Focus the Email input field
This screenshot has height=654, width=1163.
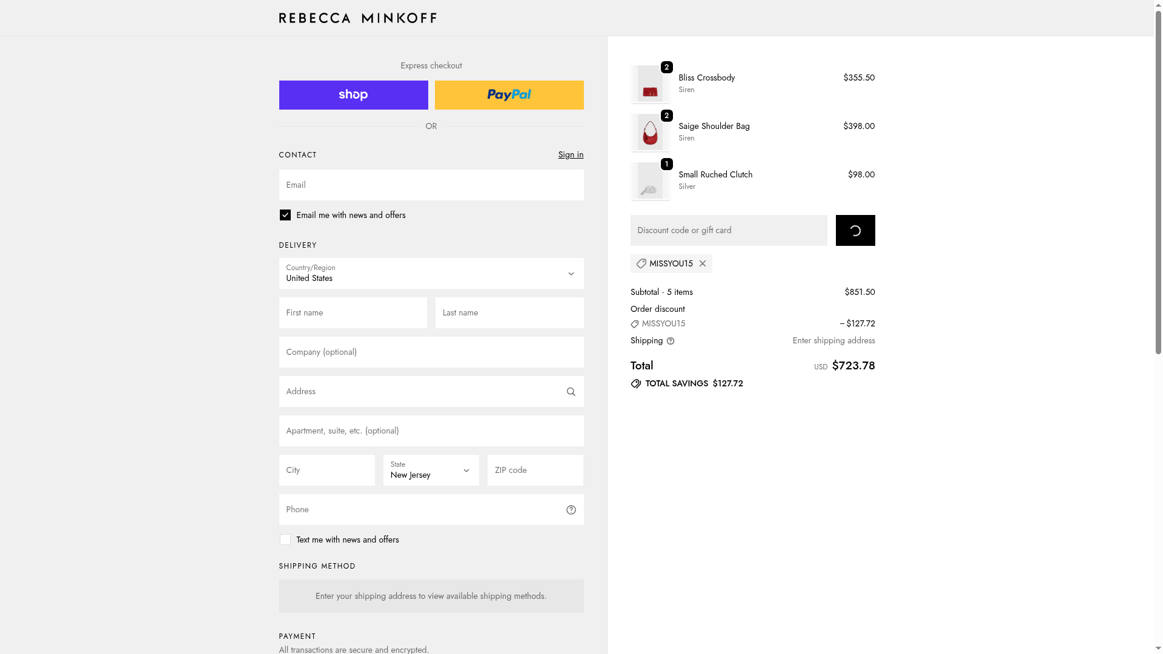tap(431, 185)
